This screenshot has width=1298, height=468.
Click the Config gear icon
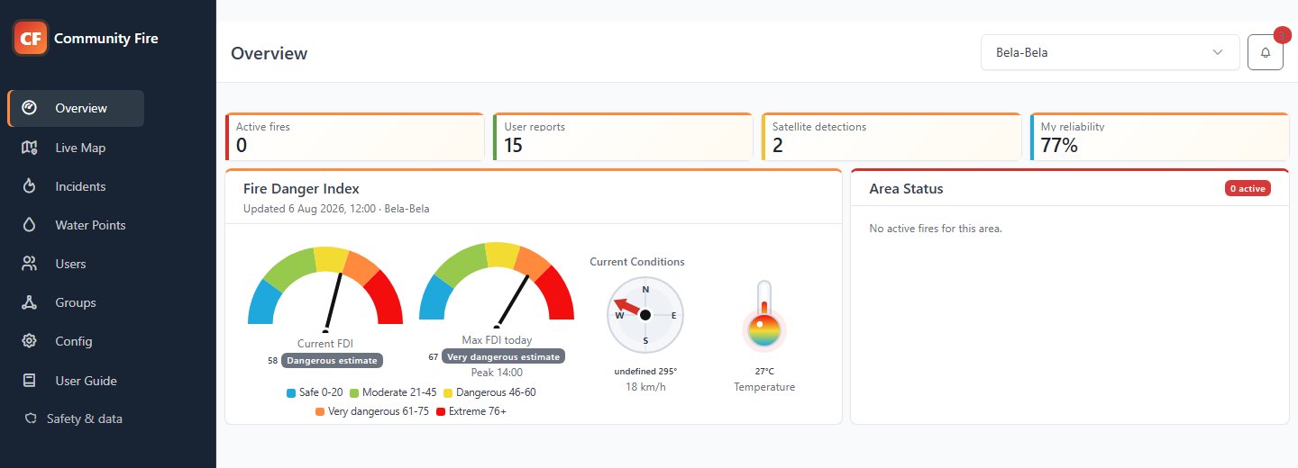(29, 341)
